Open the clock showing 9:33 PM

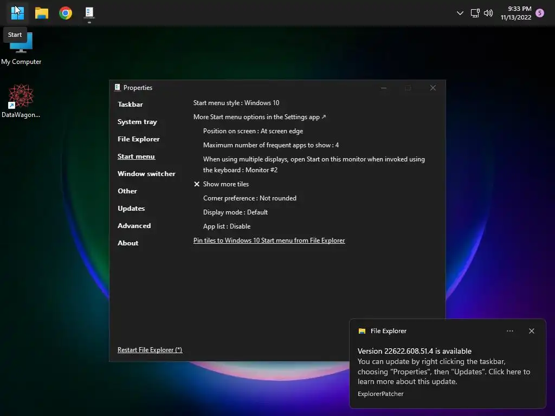tap(516, 13)
